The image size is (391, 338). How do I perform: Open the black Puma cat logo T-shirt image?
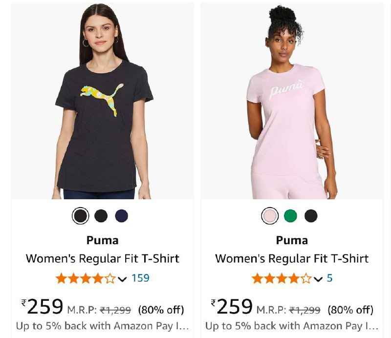click(103, 101)
